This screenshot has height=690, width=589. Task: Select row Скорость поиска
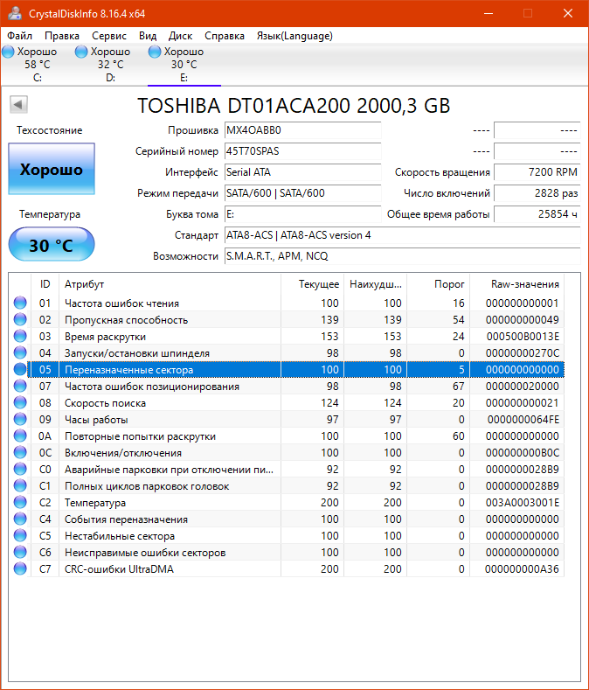pyautogui.click(x=297, y=403)
